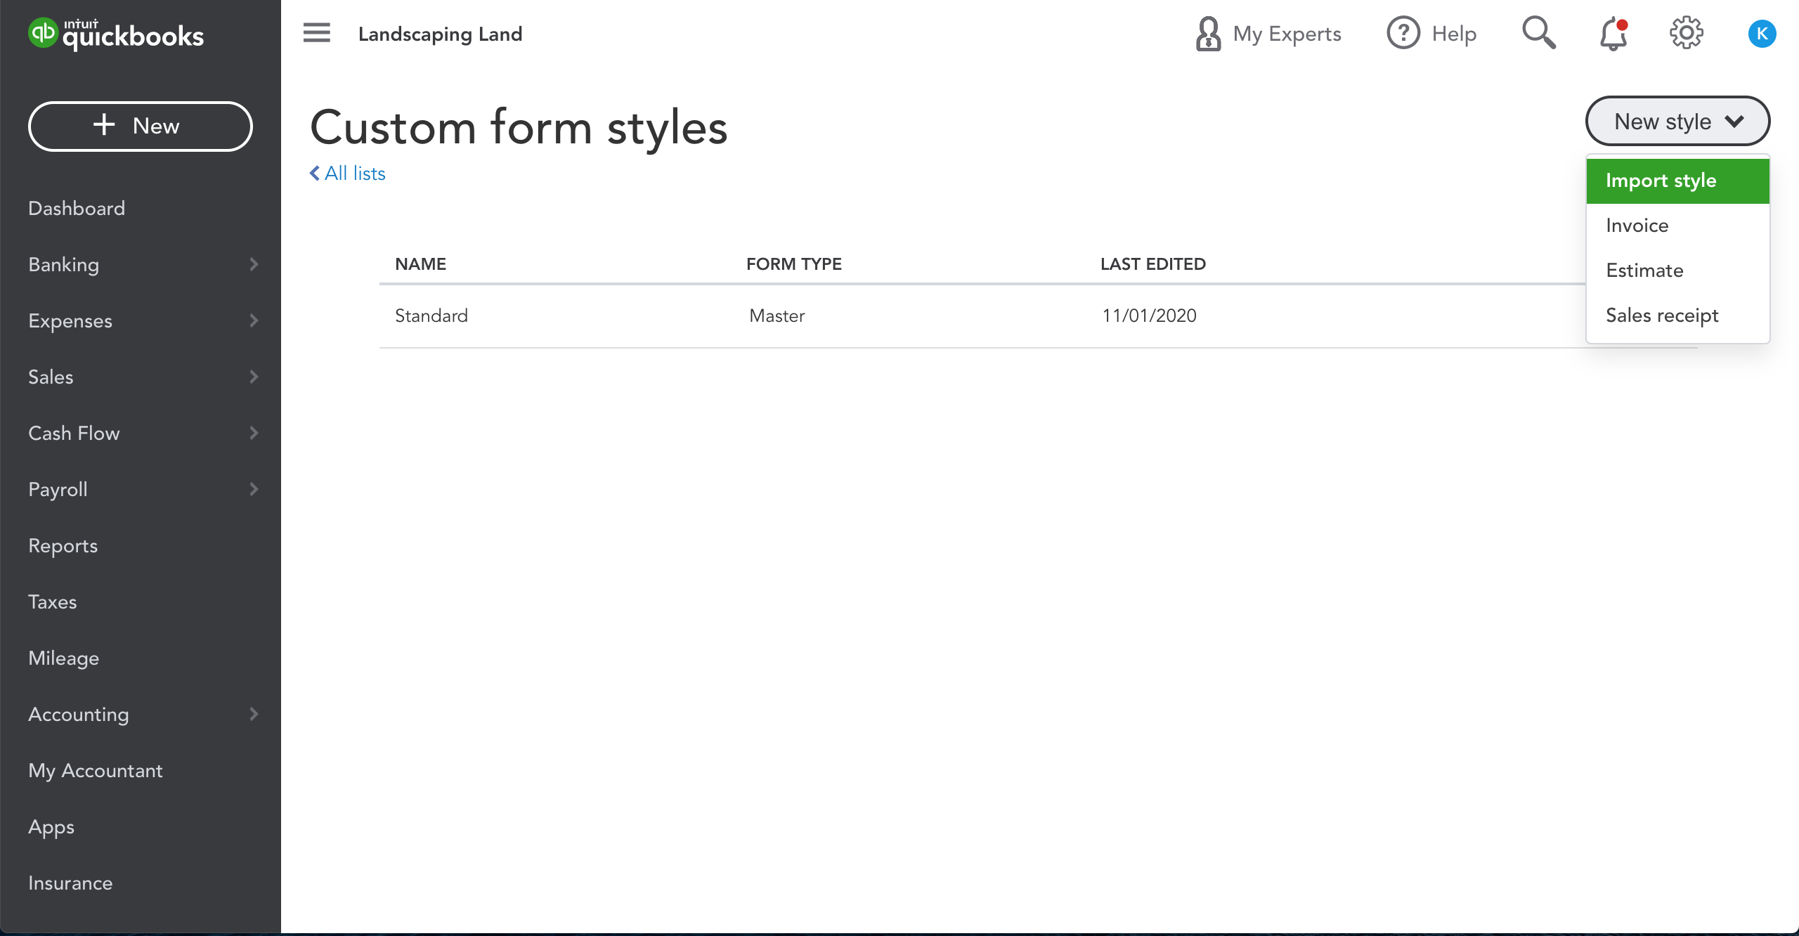Open the K user profile avatar
Screen dimensions: 1799x936
1762,34
